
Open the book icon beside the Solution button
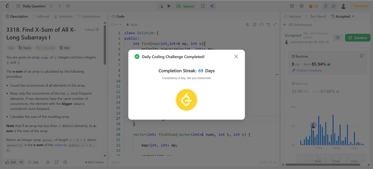(338, 38)
